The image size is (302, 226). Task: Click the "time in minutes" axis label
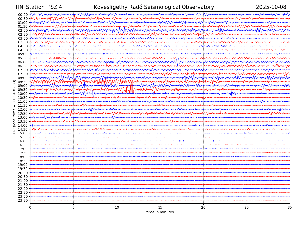[x=160, y=212]
